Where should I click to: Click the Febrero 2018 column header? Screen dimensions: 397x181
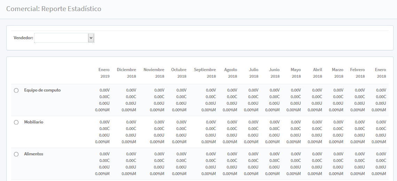click(x=357, y=73)
